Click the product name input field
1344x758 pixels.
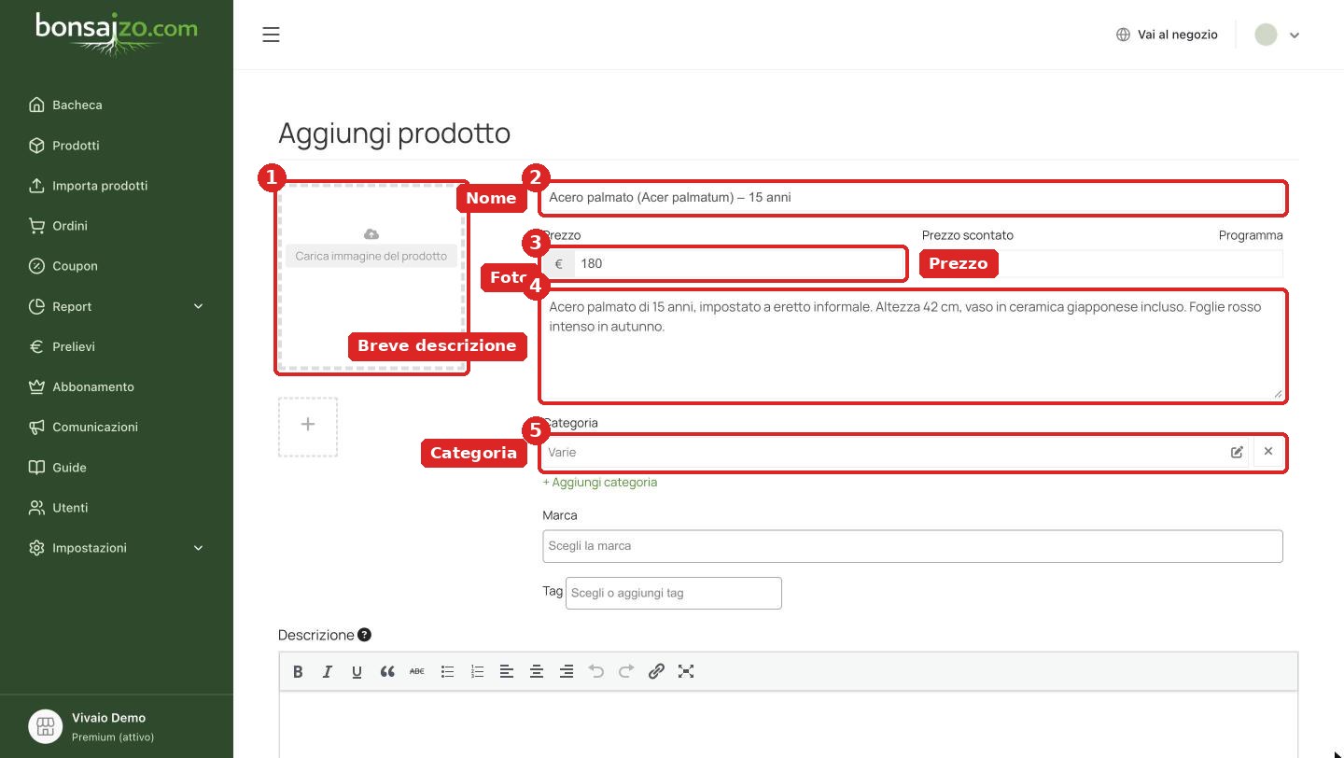click(x=913, y=197)
